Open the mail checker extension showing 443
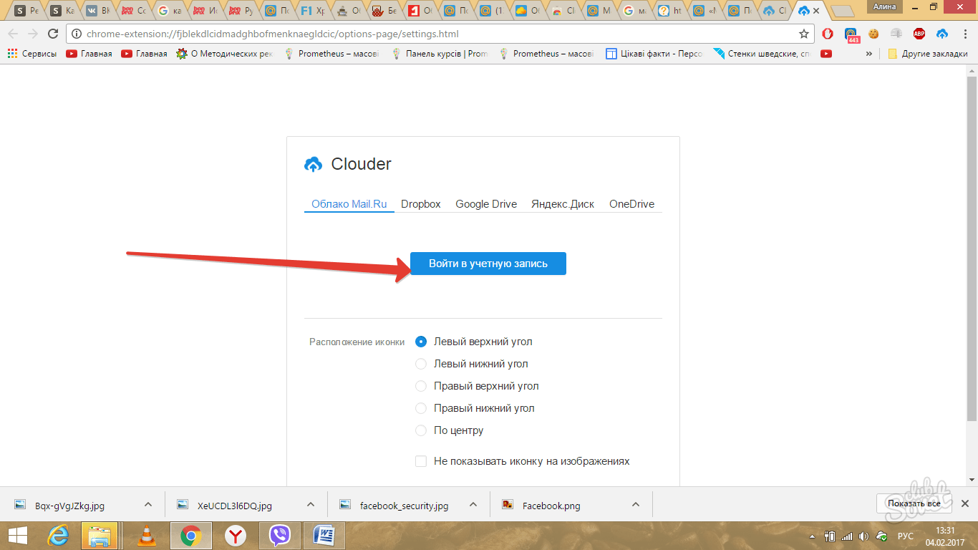This screenshot has height=550, width=978. [x=851, y=34]
